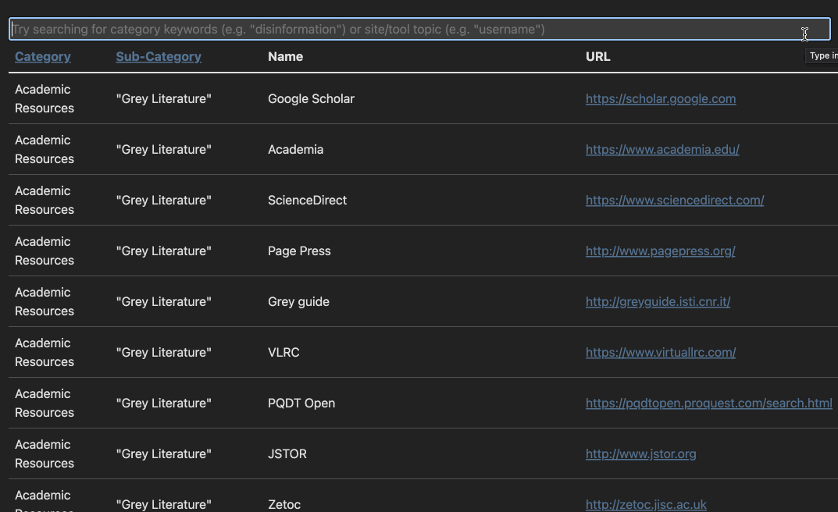
Task: Open the greyguide.isti.cnr.it link
Action: (x=658, y=301)
